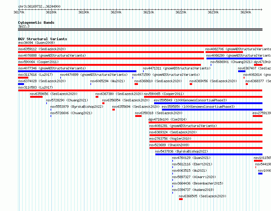Open nsv4081281 gnomAD variant label
This screenshot has height=211, width=271.
tap(183, 126)
